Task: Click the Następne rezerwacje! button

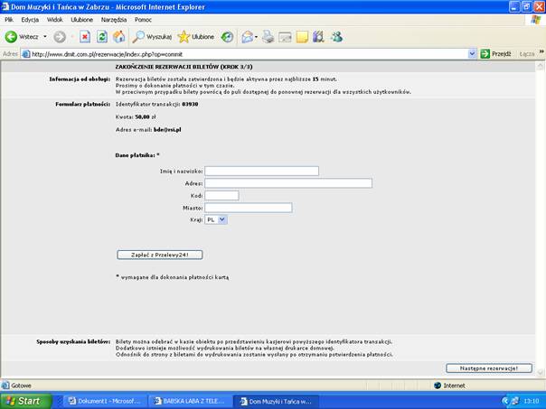Action: [x=488, y=368]
